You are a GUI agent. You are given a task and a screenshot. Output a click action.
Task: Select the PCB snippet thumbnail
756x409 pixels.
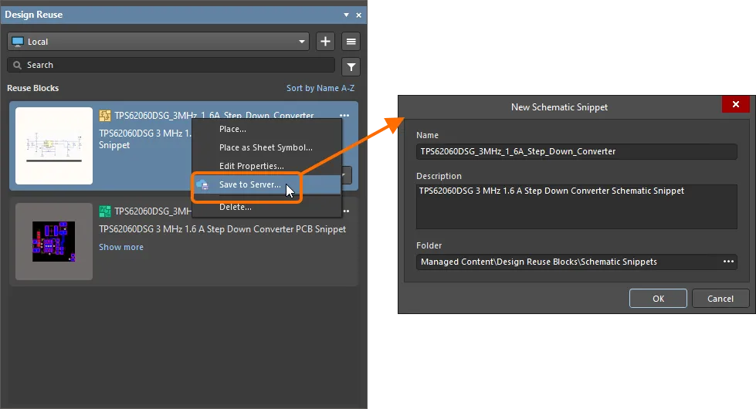[x=54, y=242]
